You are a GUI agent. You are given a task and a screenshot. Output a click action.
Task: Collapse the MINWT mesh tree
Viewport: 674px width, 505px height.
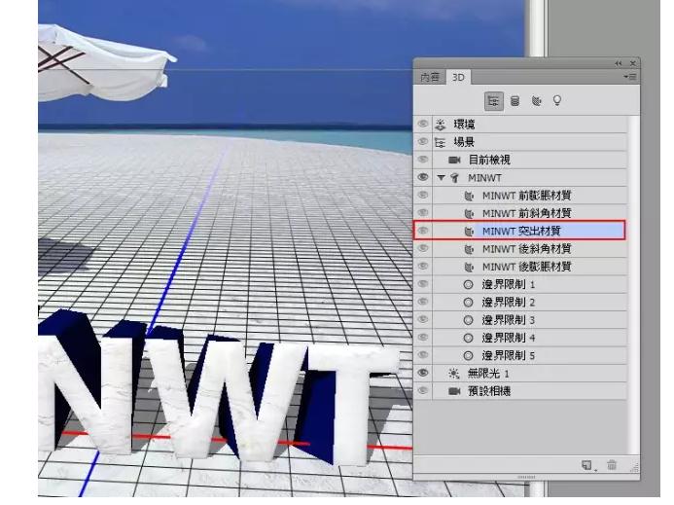coord(441,177)
